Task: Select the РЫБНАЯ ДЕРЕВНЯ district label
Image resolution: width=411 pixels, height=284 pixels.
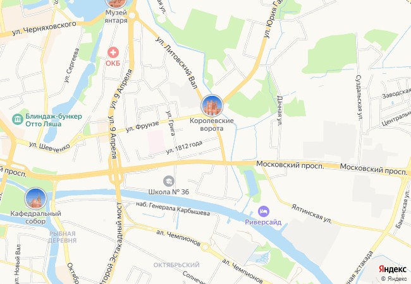Action: point(62,237)
